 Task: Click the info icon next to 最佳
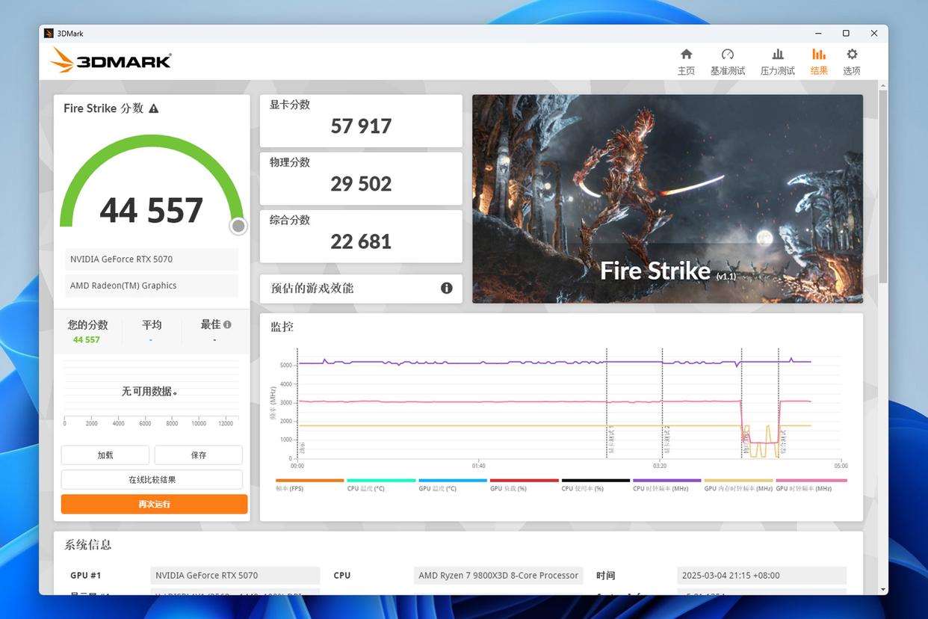(227, 324)
